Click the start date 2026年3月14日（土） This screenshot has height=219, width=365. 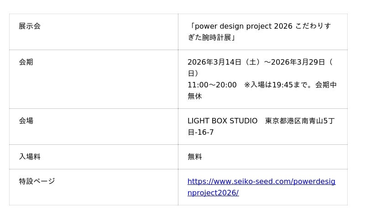pos(224,62)
